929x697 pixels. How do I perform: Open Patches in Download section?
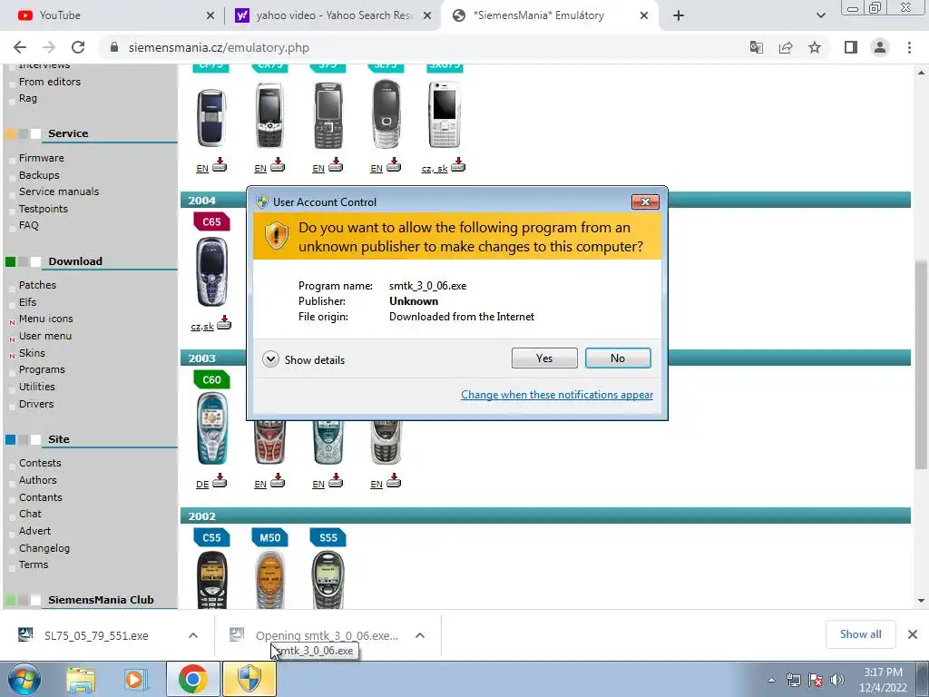pos(37,285)
